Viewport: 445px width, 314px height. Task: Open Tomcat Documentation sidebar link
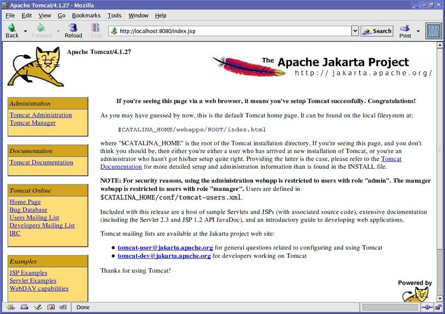pos(41,162)
